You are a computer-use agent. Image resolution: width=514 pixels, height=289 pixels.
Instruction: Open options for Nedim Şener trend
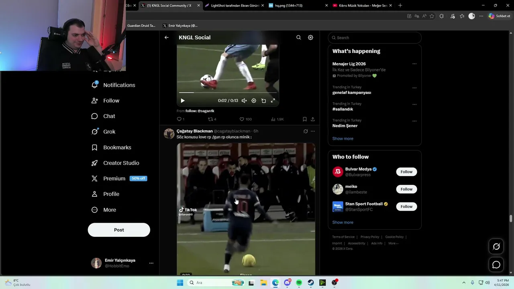[x=414, y=121]
